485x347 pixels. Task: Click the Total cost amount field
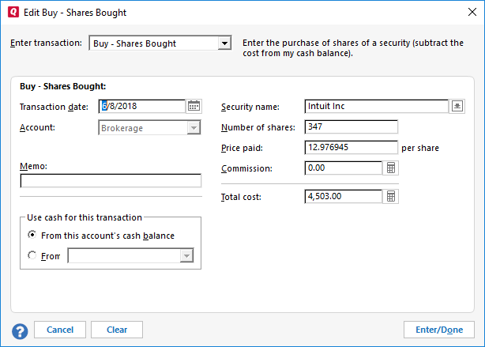(x=342, y=197)
